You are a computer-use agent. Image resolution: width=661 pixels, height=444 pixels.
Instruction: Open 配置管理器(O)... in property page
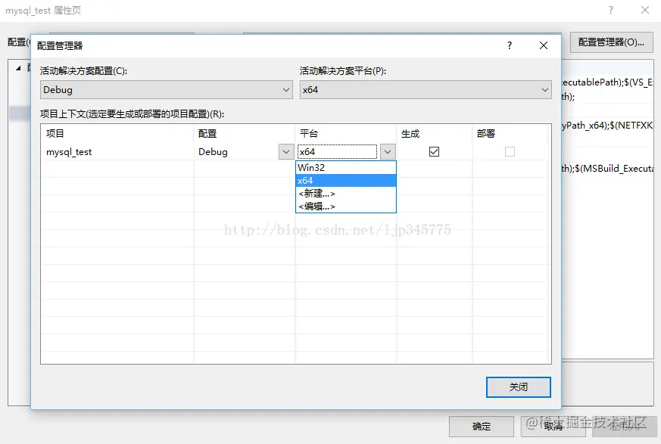(611, 42)
